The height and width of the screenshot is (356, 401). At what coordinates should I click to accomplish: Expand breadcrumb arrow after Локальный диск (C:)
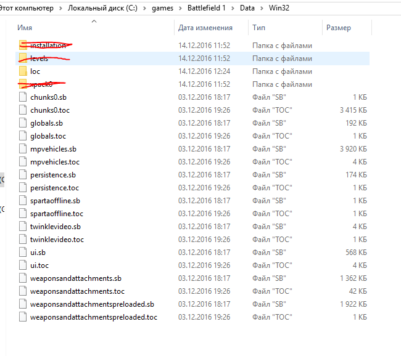coord(144,9)
